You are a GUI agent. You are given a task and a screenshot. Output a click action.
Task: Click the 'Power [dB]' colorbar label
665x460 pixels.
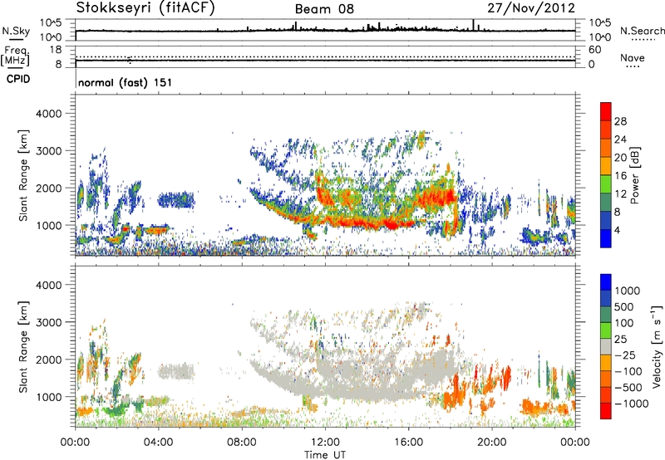pyautogui.click(x=634, y=175)
